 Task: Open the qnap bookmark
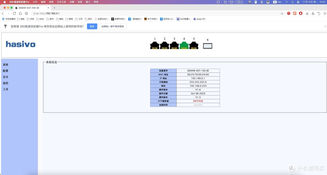pos(200,19)
